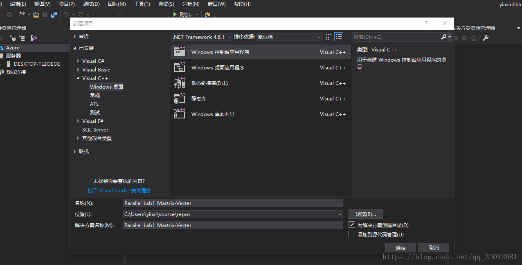Select the Windows 桌面 tree item
522x265 pixels.
click(x=106, y=87)
